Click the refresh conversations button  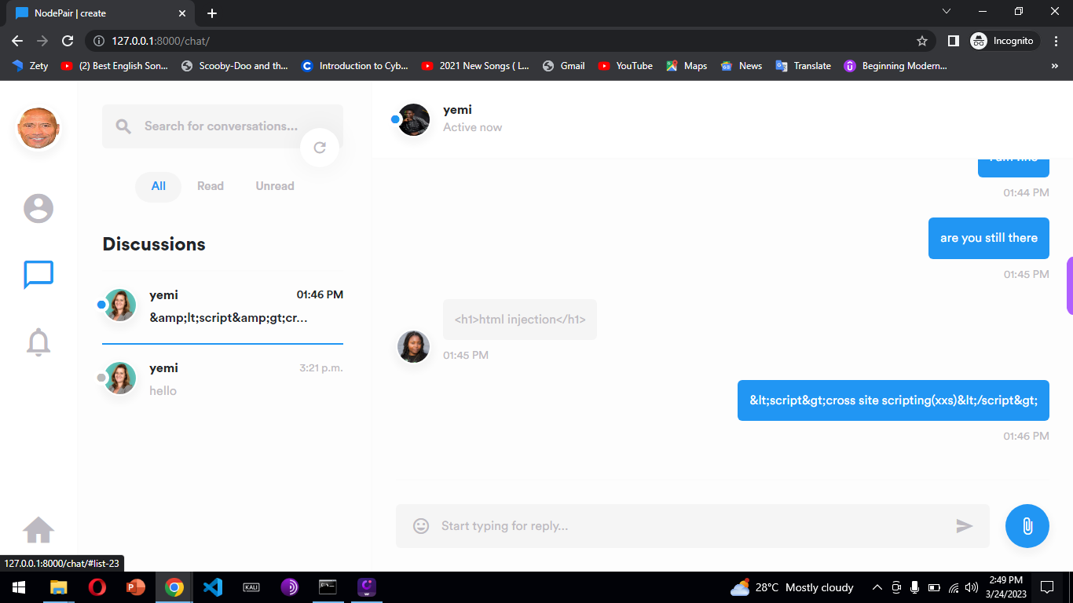pyautogui.click(x=320, y=148)
